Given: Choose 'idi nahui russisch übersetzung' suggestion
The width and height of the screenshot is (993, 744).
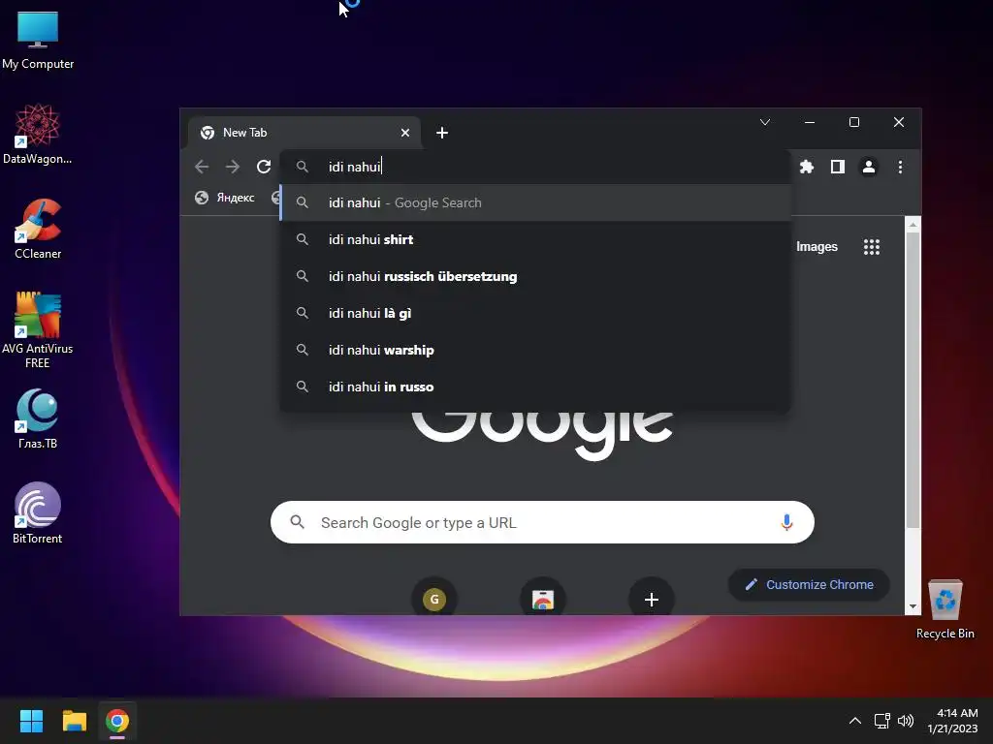Looking at the screenshot, I should tap(535, 276).
